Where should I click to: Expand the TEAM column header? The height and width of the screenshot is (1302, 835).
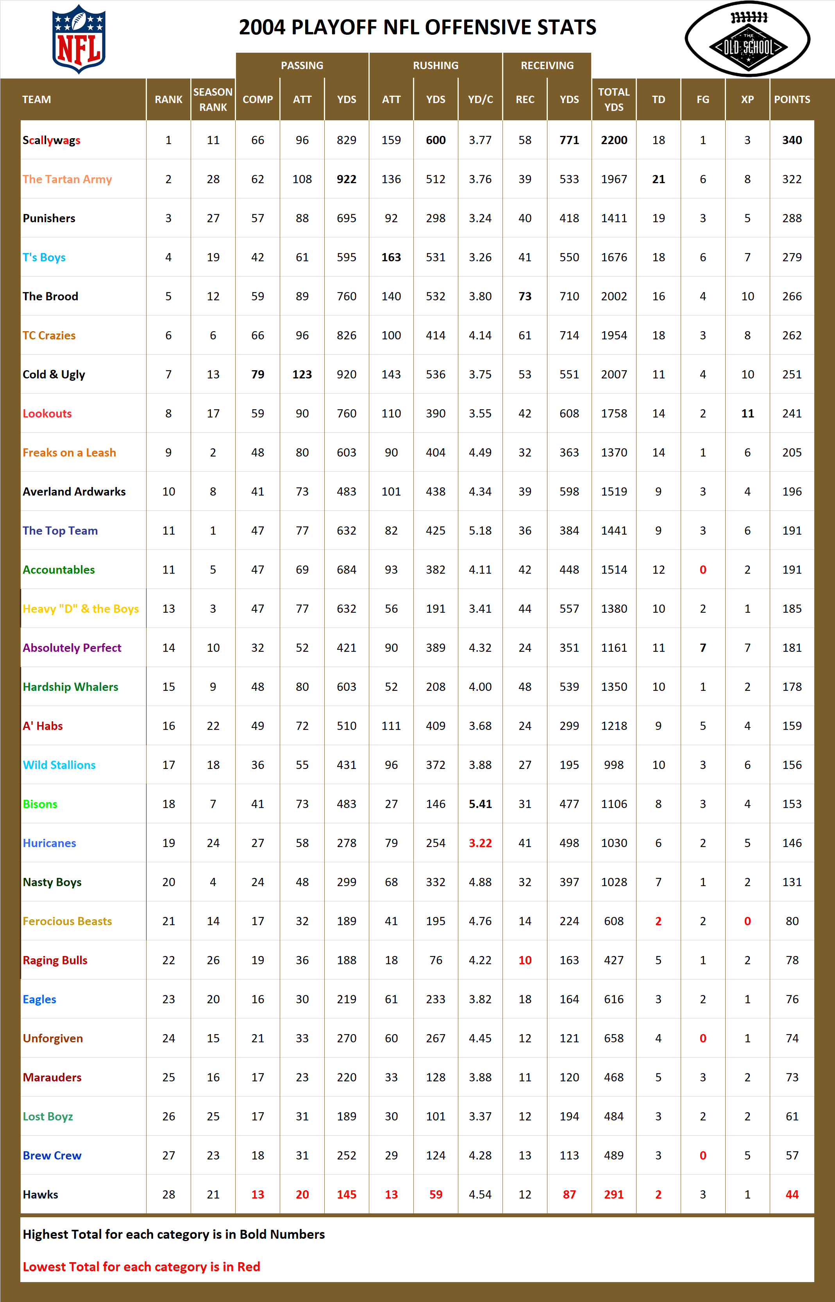(36, 99)
